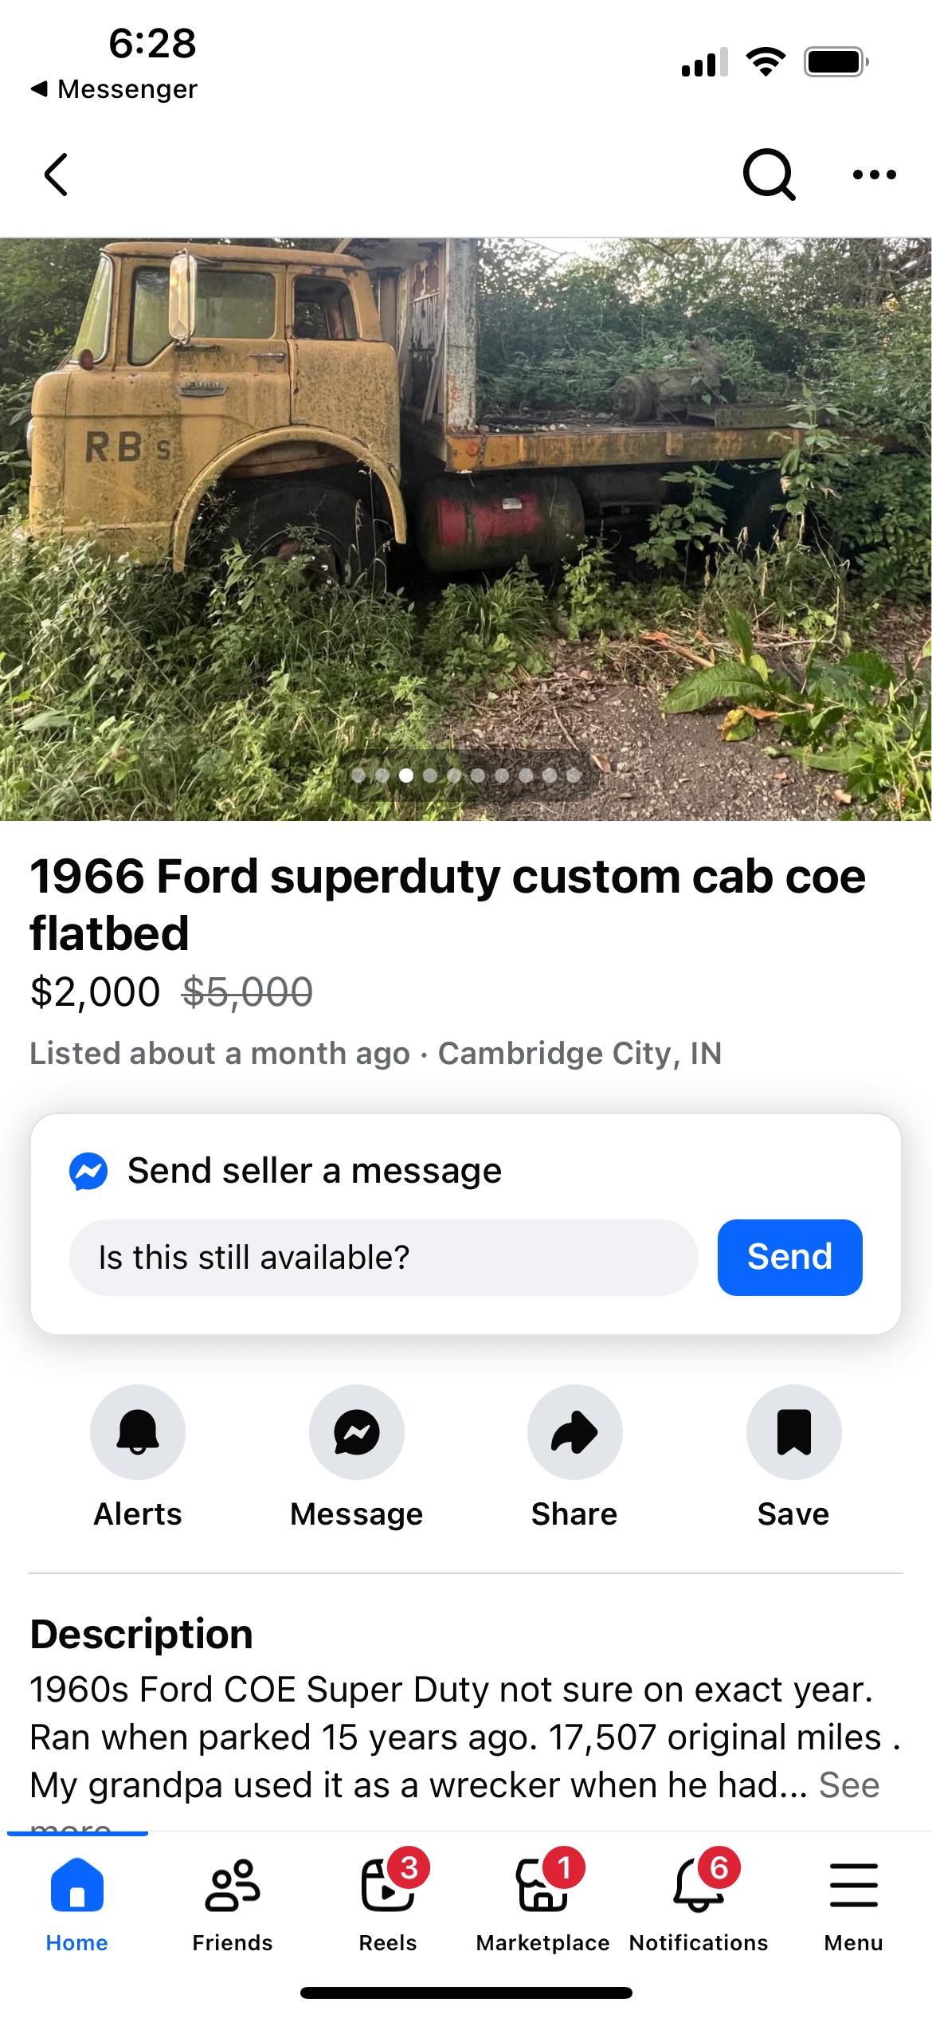
Task: Tap the back arrow icon
Action: point(56,175)
